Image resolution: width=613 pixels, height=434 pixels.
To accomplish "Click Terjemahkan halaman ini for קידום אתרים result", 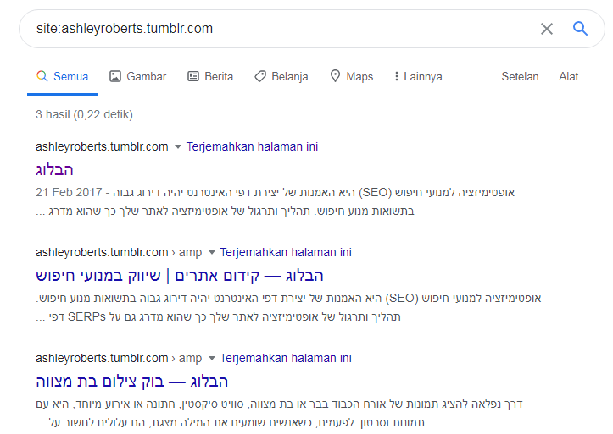I will click(x=286, y=252).
